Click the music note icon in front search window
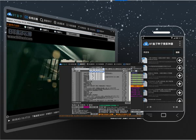The image size is (196, 140). [106, 64]
